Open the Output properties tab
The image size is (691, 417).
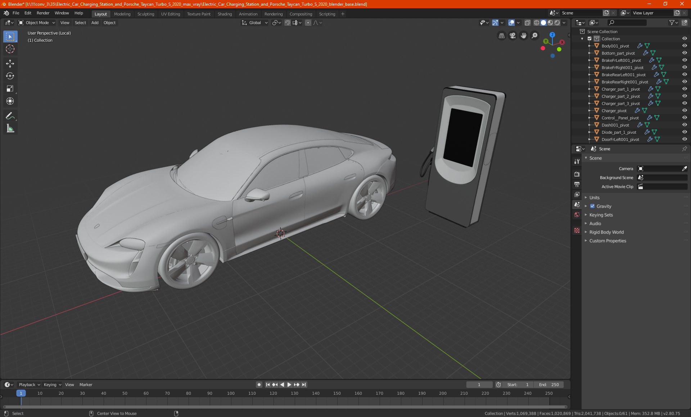click(x=577, y=184)
